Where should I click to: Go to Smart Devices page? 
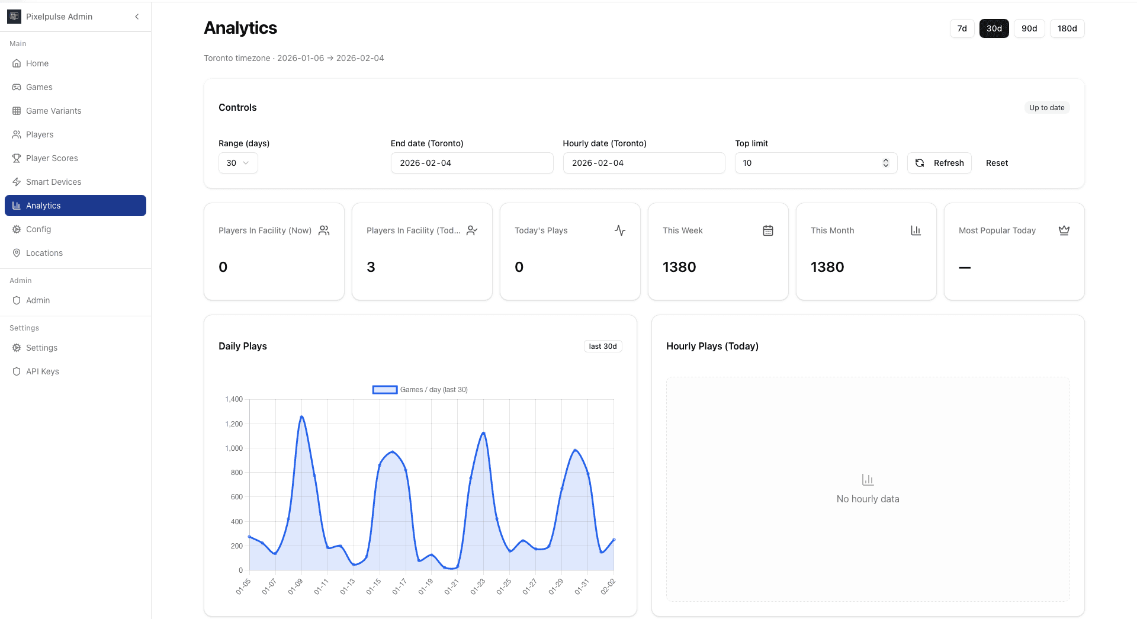53,182
